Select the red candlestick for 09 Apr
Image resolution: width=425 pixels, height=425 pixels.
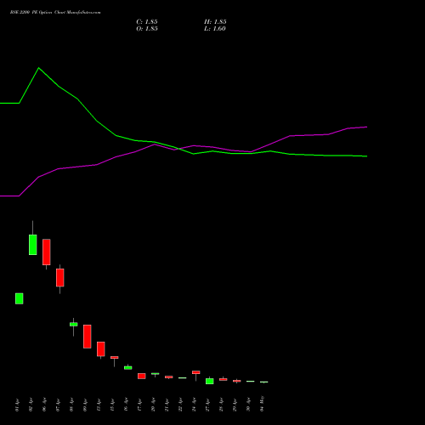(x=88, y=337)
